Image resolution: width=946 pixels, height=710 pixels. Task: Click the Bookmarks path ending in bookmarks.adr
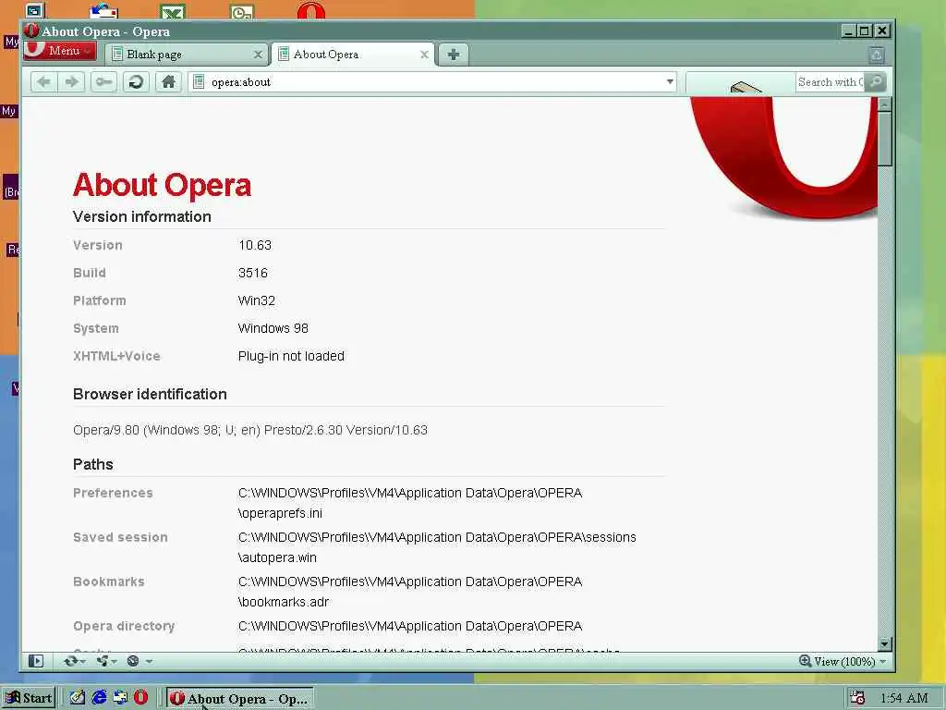(x=410, y=592)
